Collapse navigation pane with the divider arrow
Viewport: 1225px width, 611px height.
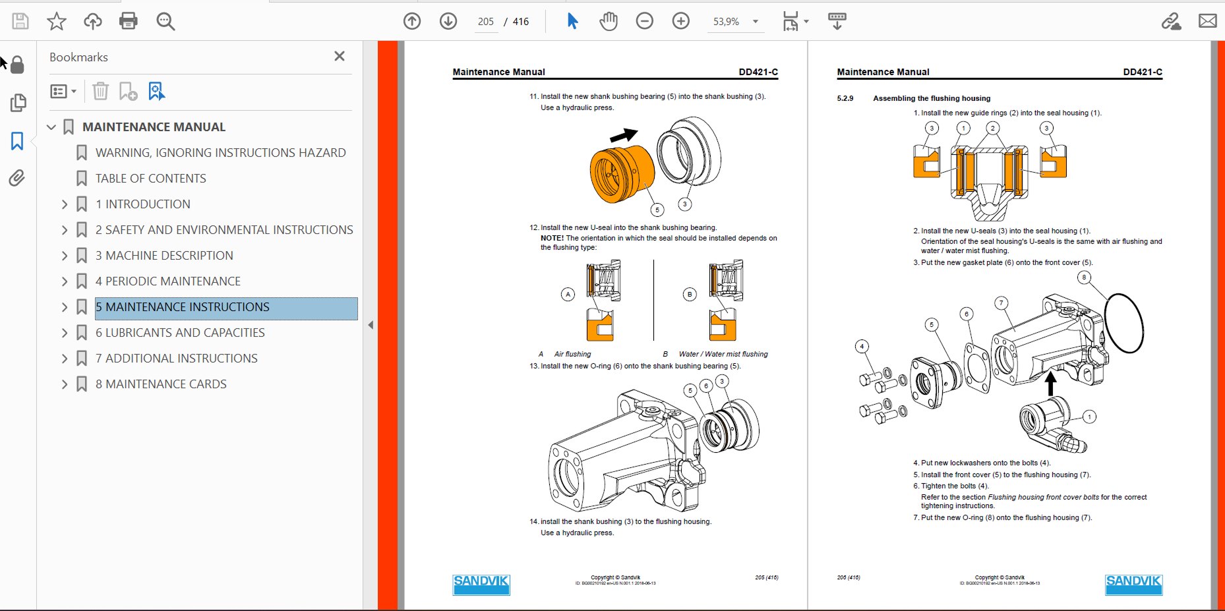click(x=371, y=325)
